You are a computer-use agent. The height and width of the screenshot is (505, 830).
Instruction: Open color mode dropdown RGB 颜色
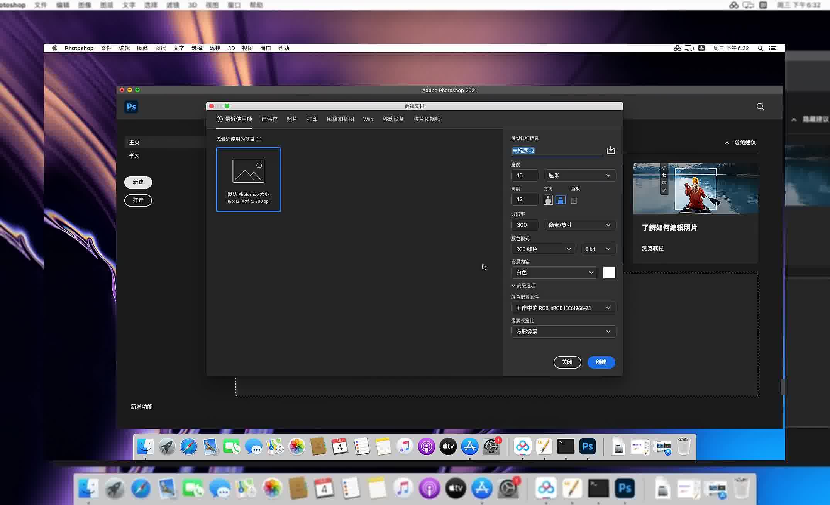(543, 249)
